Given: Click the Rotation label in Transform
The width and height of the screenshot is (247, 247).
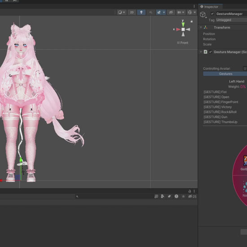Looking at the screenshot, I should click(209, 39).
